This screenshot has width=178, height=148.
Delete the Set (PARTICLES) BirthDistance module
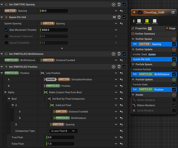pos(119,54)
